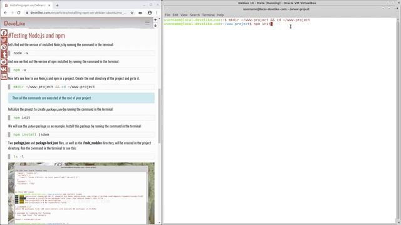Share page on Facebook
This screenshot has width=401, height=225.
point(4,33)
